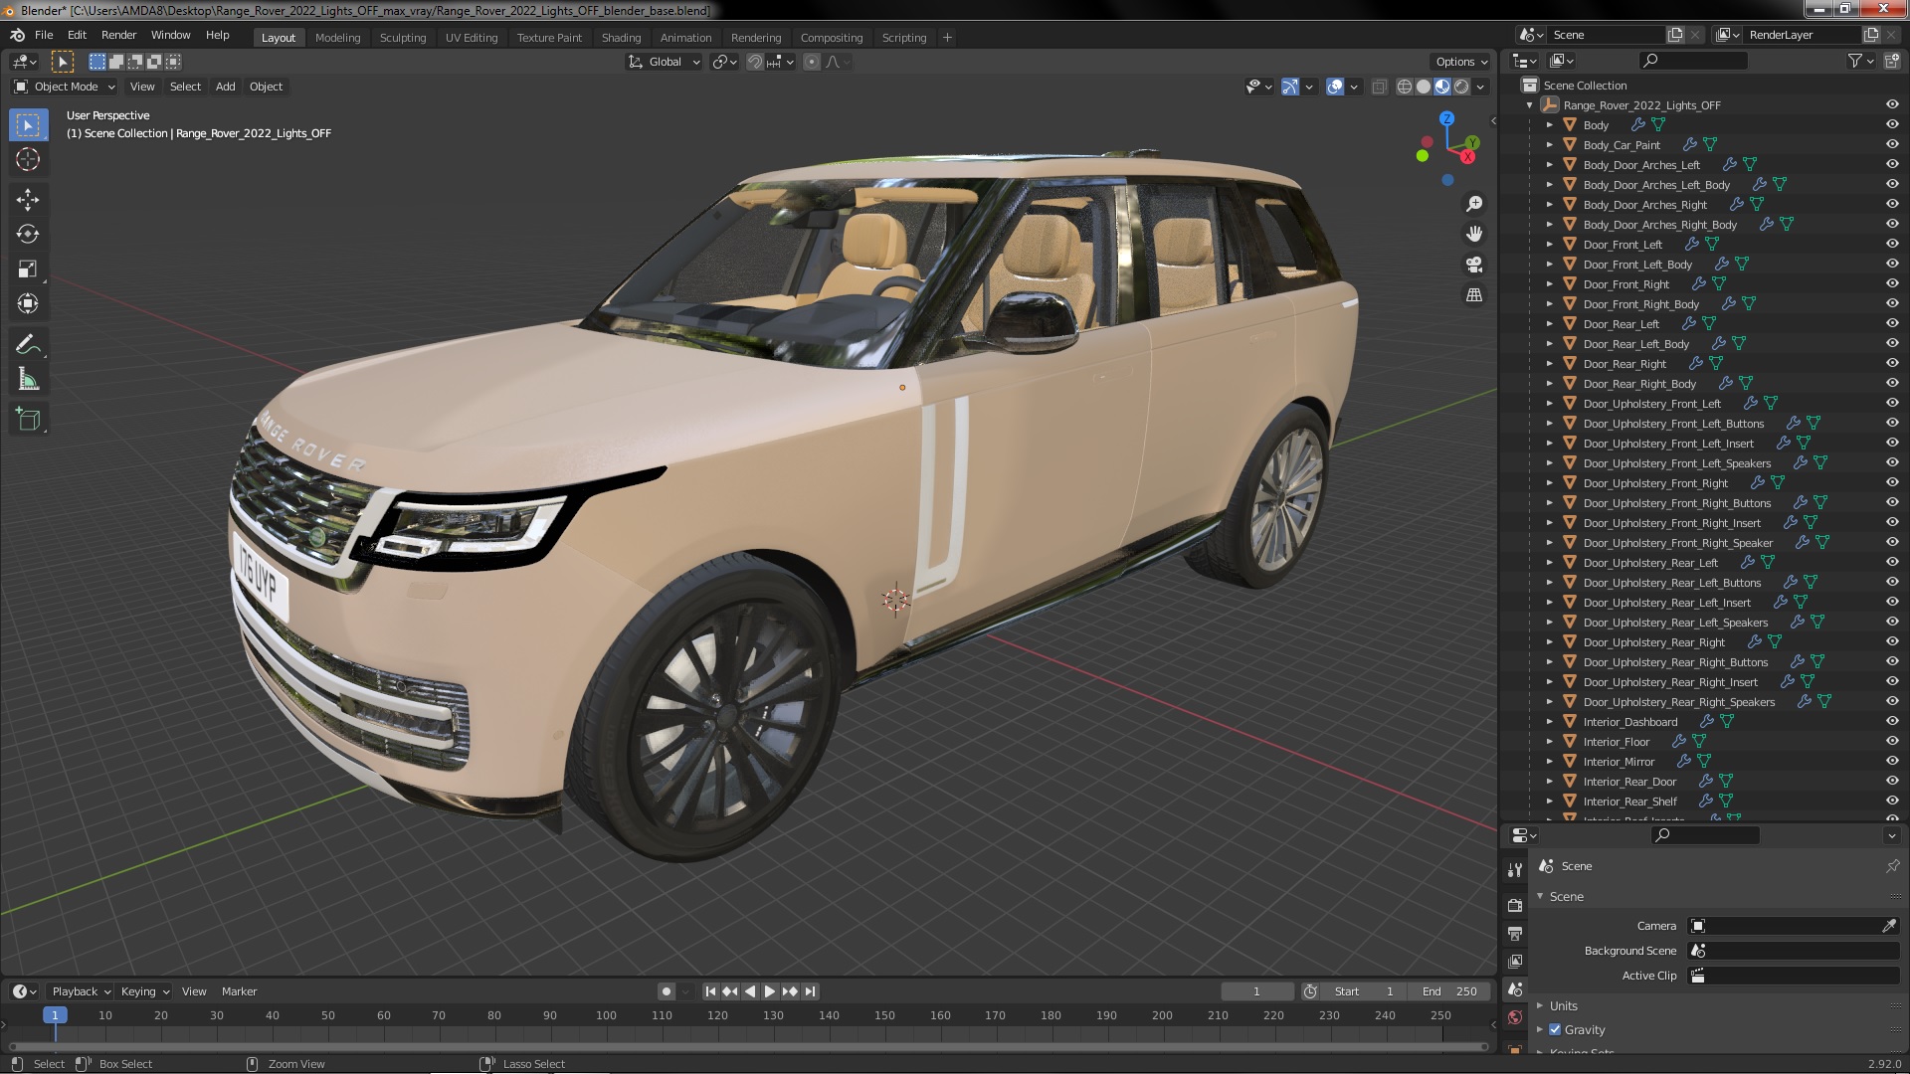The height and width of the screenshot is (1074, 1910).
Task: Toggle camera view in viewport
Action: (1474, 265)
